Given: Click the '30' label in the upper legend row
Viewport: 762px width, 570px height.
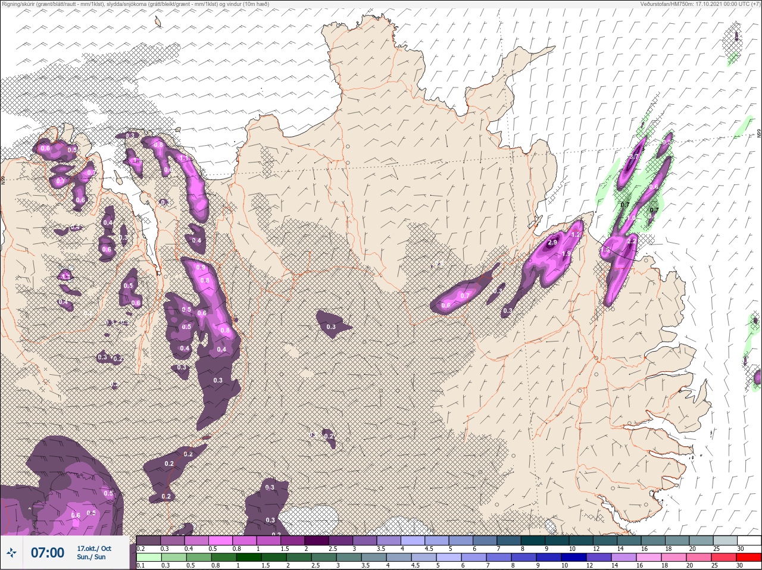Looking at the screenshot, I should (741, 549).
